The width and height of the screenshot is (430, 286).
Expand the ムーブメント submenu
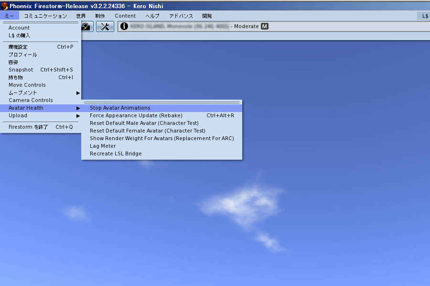click(41, 93)
